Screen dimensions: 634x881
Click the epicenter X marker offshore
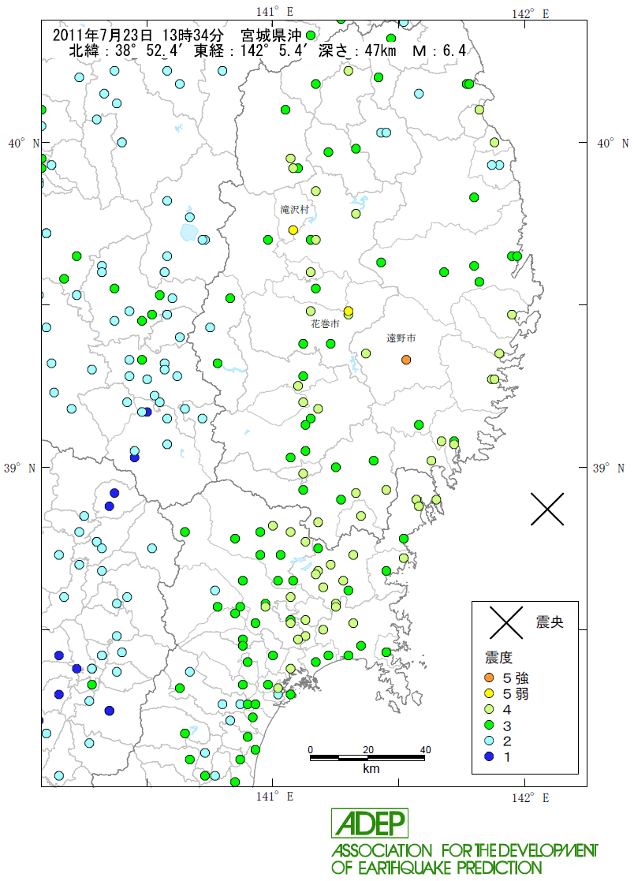coord(547,509)
